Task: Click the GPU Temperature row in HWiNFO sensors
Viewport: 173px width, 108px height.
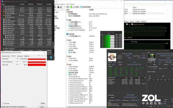Action: [x=11, y=8]
